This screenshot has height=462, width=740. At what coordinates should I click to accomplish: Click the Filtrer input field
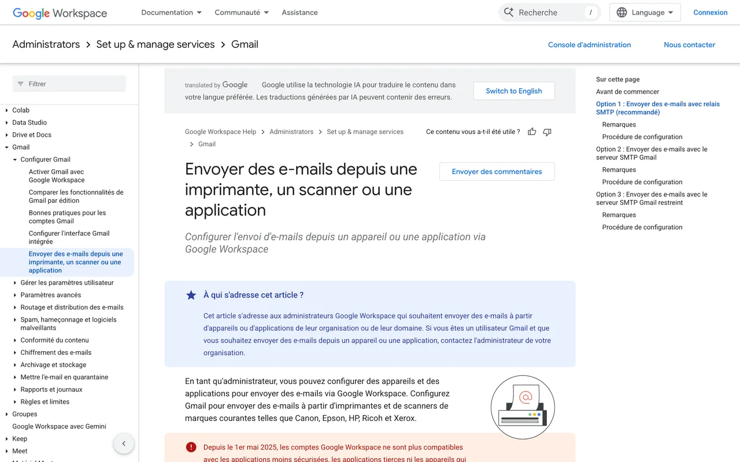pyautogui.click(x=69, y=84)
